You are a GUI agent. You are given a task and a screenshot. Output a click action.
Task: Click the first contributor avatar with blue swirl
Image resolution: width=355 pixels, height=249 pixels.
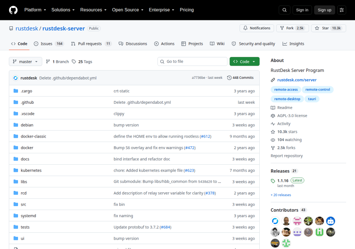pos(275,221)
